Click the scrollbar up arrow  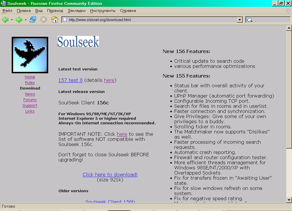point(289,28)
